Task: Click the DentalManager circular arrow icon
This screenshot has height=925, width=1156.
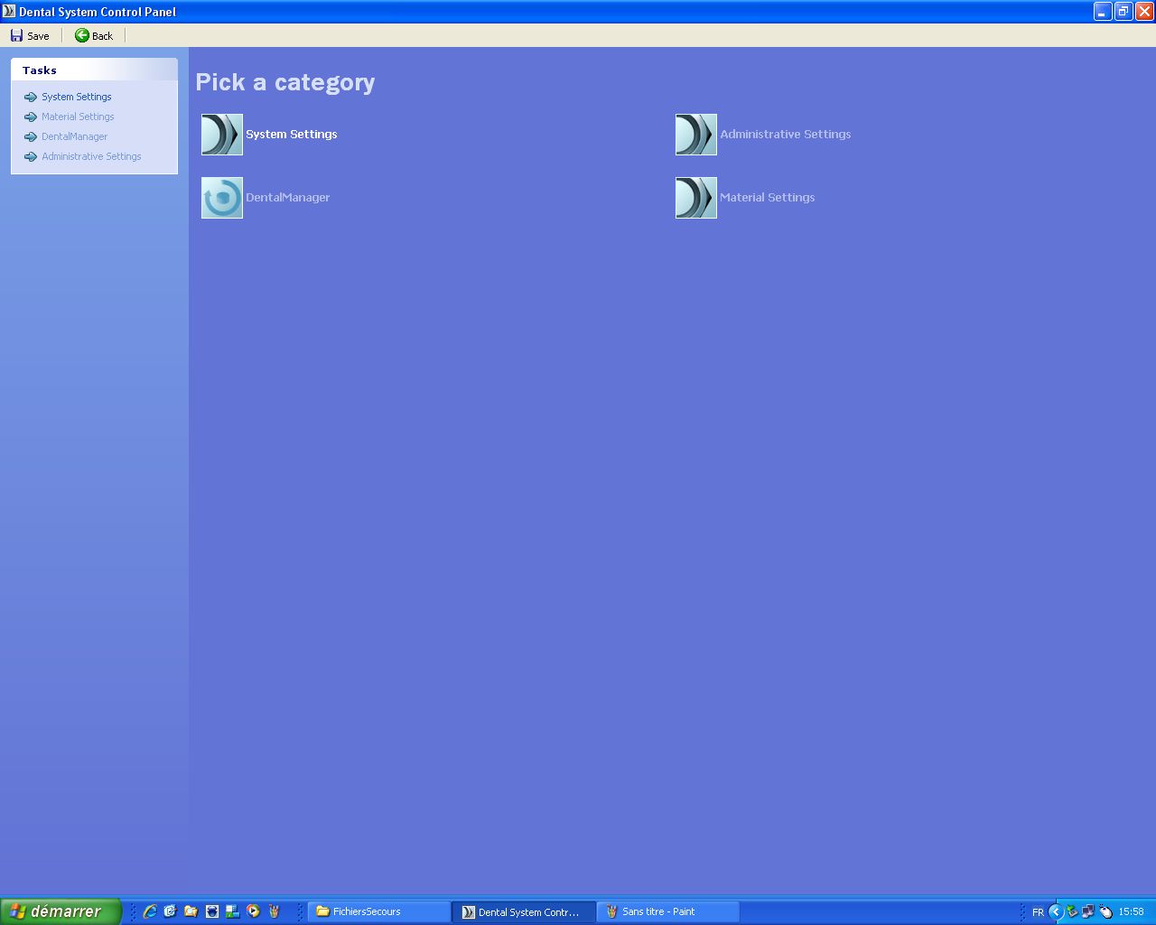Action: [x=222, y=198]
